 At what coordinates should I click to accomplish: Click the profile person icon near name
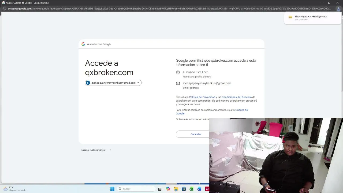click(178, 72)
